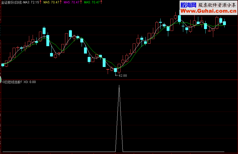The height and width of the screenshot is (154, 238).
Task: Click the green MA5: 70.47 label
Action: click(x=92, y=2)
